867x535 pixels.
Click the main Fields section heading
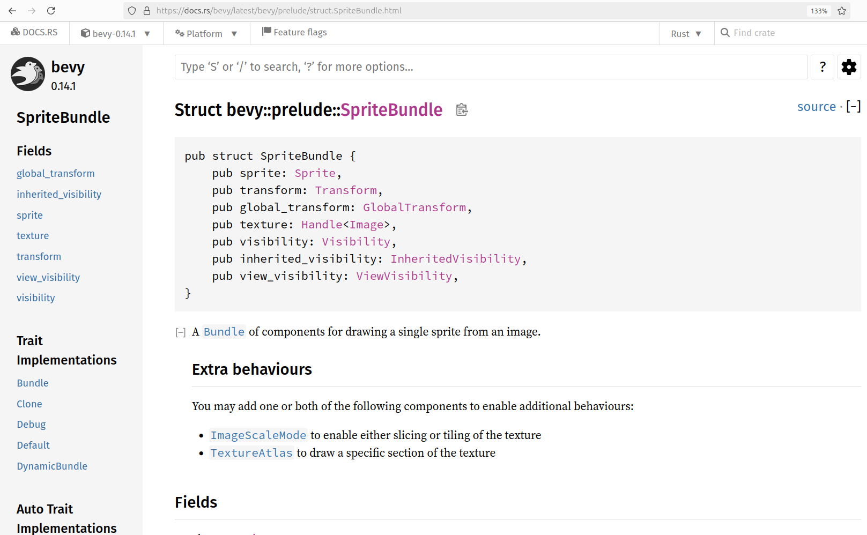click(196, 502)
